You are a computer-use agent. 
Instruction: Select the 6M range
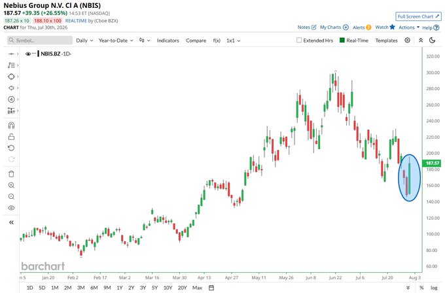94,288
